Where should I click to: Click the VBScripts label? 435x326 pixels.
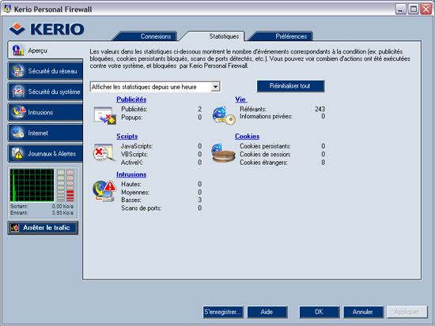tap(134, 154)
